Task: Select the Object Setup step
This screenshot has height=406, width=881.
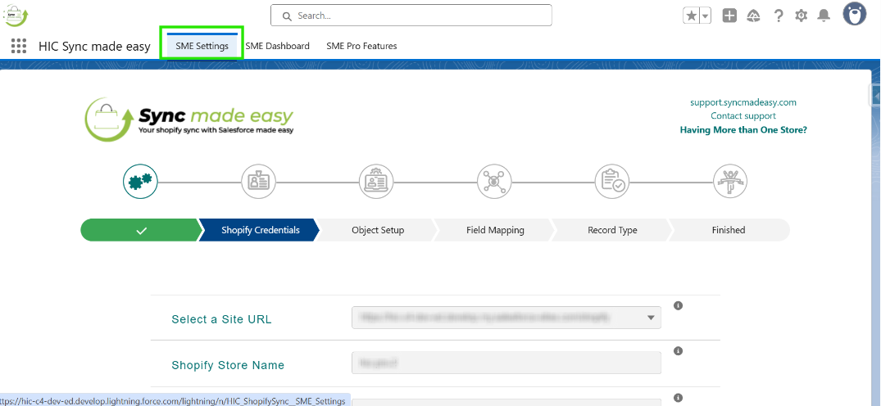Action: click(378, 230)
